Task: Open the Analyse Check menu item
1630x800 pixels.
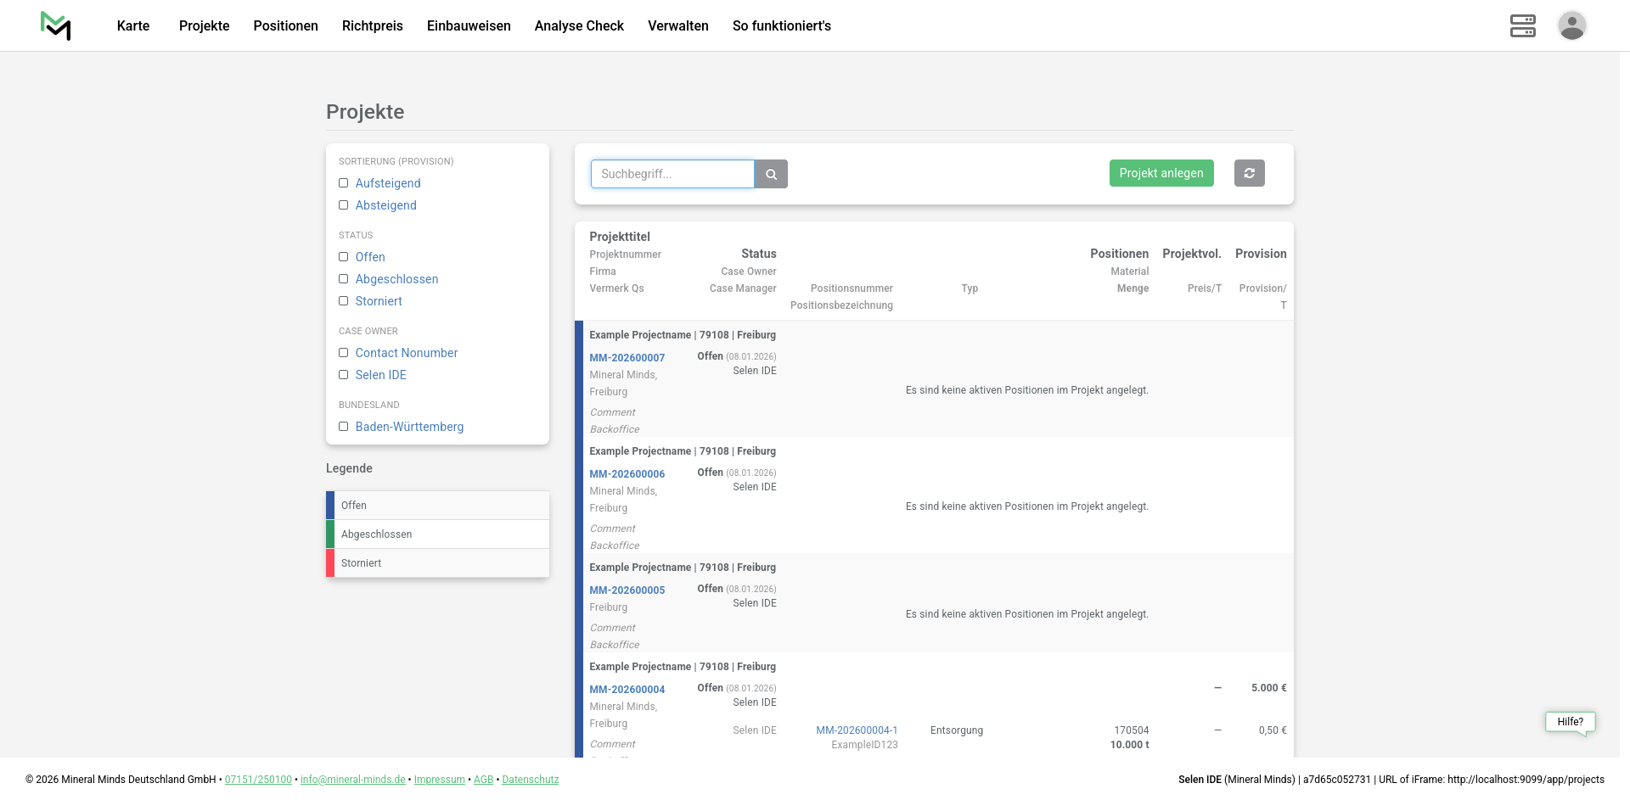Action: click(x=579, y=25)
